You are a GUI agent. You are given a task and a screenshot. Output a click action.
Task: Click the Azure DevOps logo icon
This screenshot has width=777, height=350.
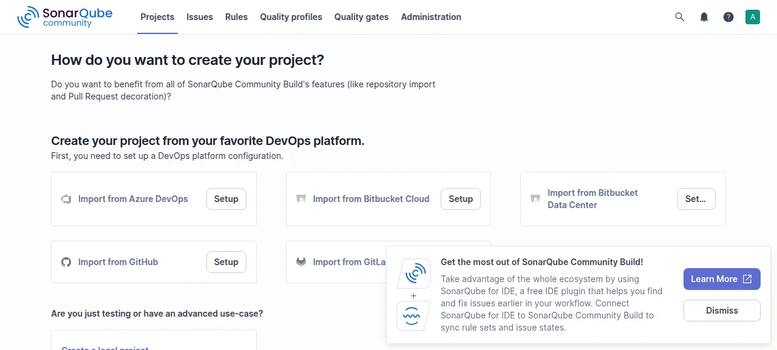point(66,199)
